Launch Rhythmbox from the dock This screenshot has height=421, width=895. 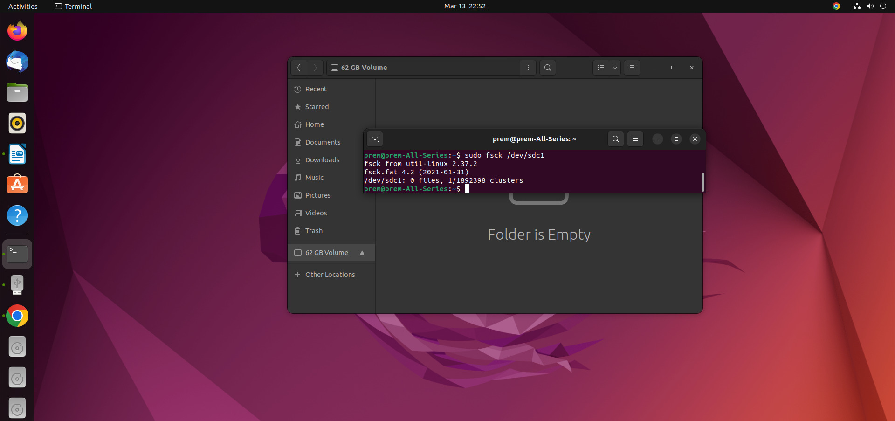click(17, 124)
